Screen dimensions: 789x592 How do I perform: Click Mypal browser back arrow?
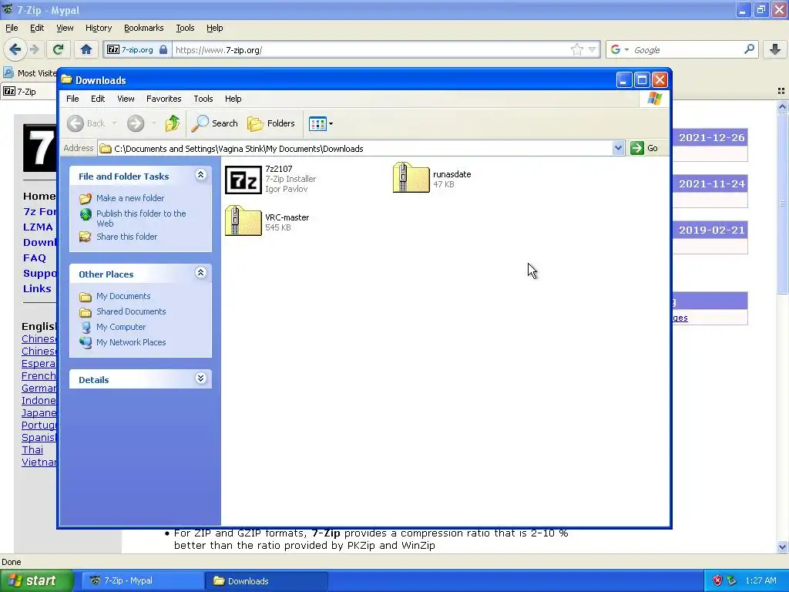[x=15, y=49]
